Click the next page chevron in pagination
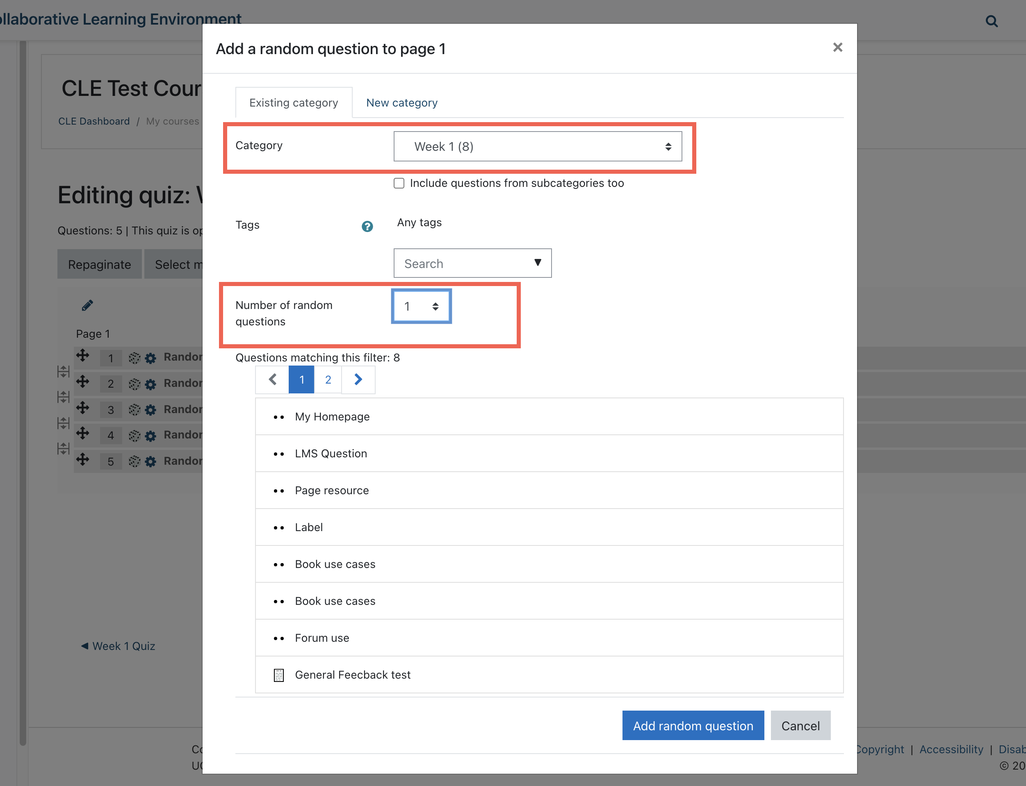The image size is (1026, 786). click(358, 379)
